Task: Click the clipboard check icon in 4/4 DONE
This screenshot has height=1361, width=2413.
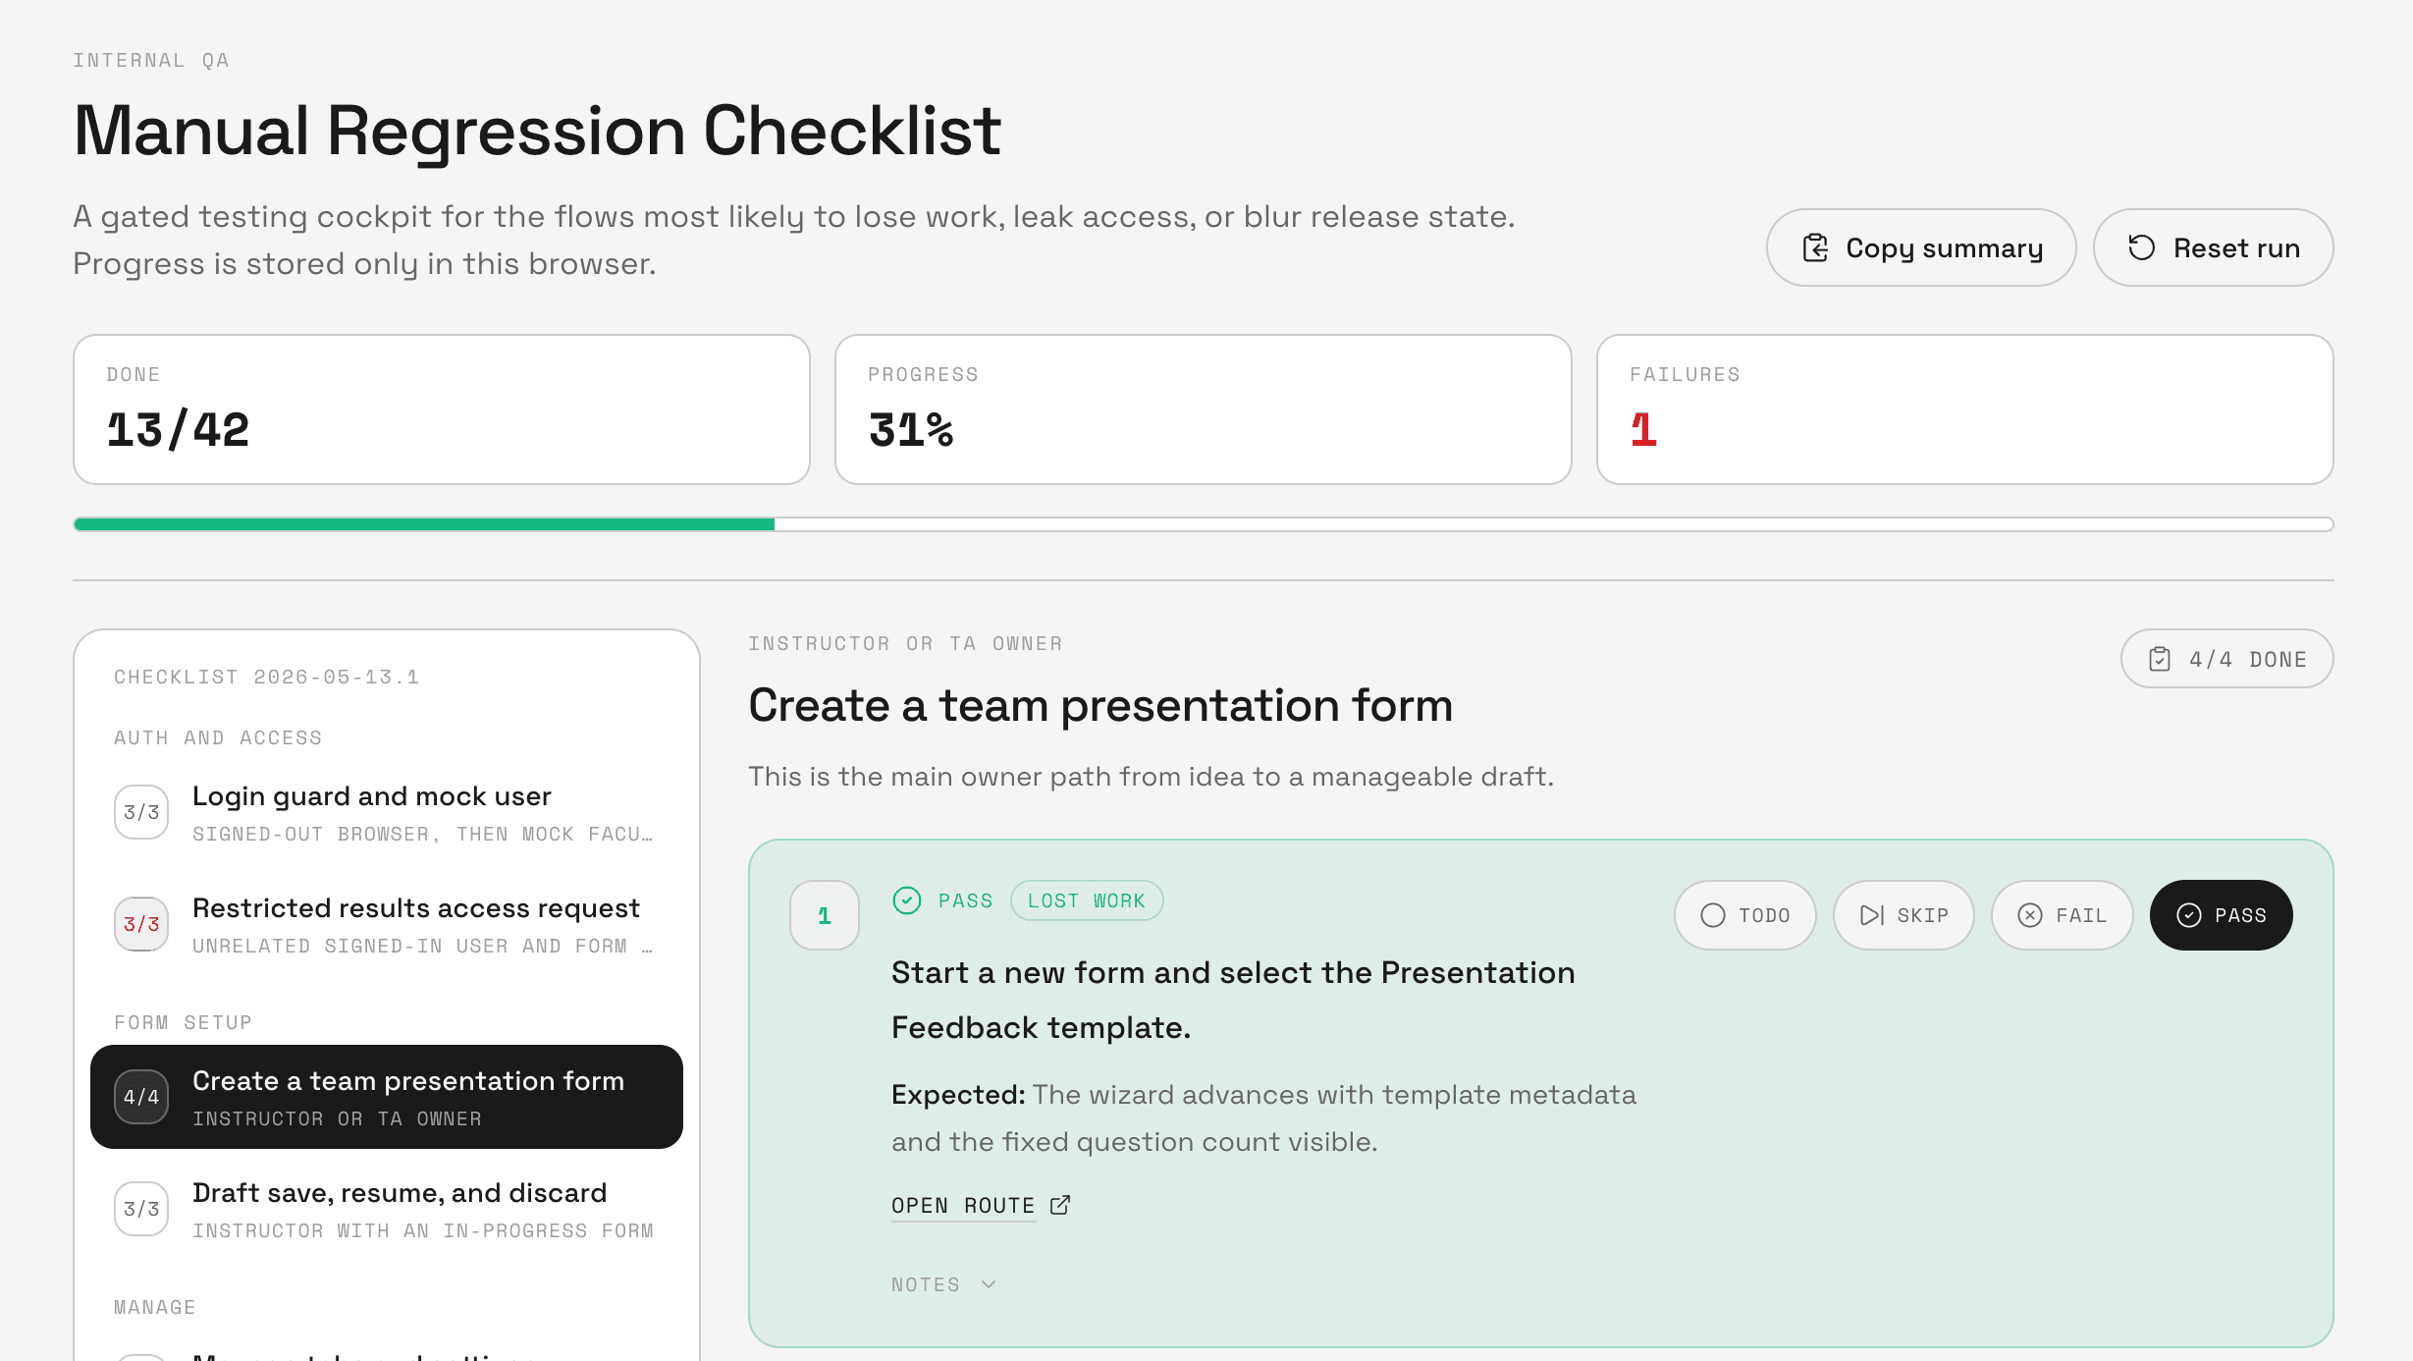Action: [2160, 659]
